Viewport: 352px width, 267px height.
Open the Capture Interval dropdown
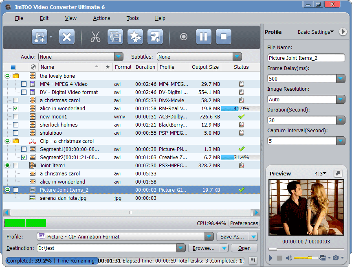[x=341, y=141]
